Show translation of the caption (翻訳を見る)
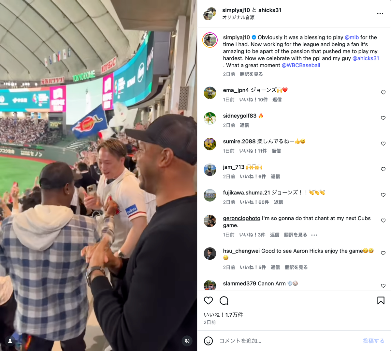The width and height of the screenshot is (391, 351). point(251,74)
